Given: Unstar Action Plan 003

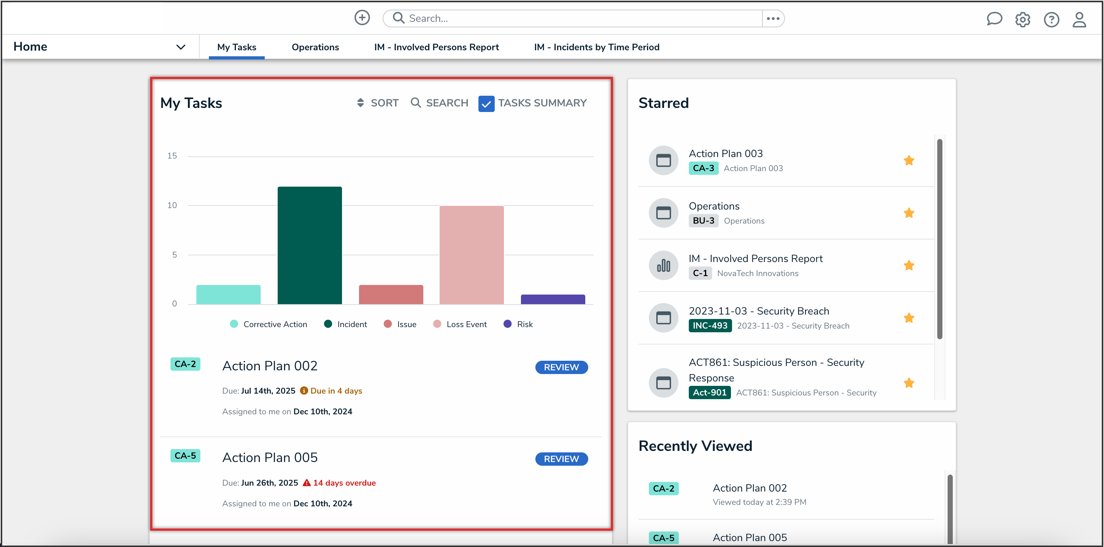Looking at the screenshot, I should pyautogui.click(x=908, y=161).
